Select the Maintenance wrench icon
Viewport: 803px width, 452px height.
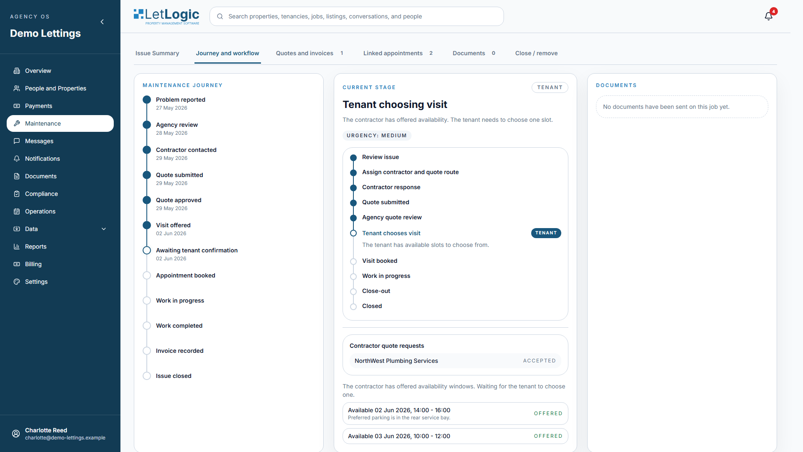[x=17, y=123]
